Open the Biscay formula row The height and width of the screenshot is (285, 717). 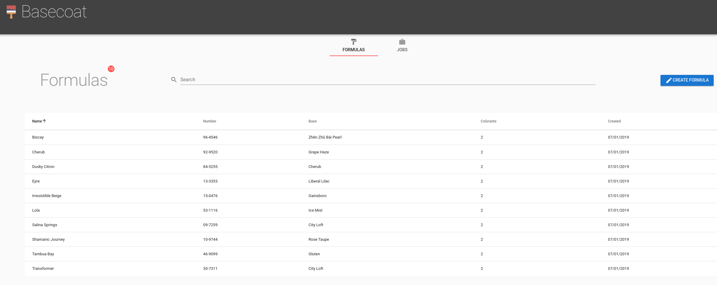[x=371, y=137]
